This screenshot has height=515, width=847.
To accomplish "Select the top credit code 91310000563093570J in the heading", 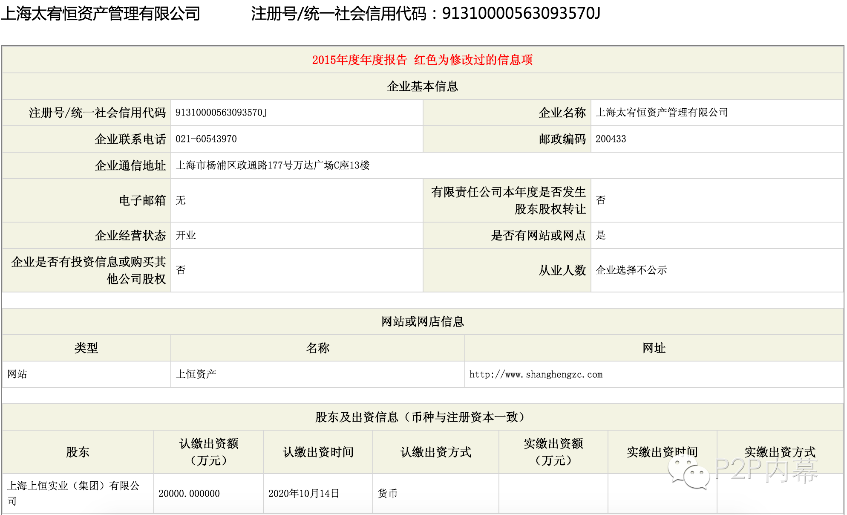I will tap(521, 14).
